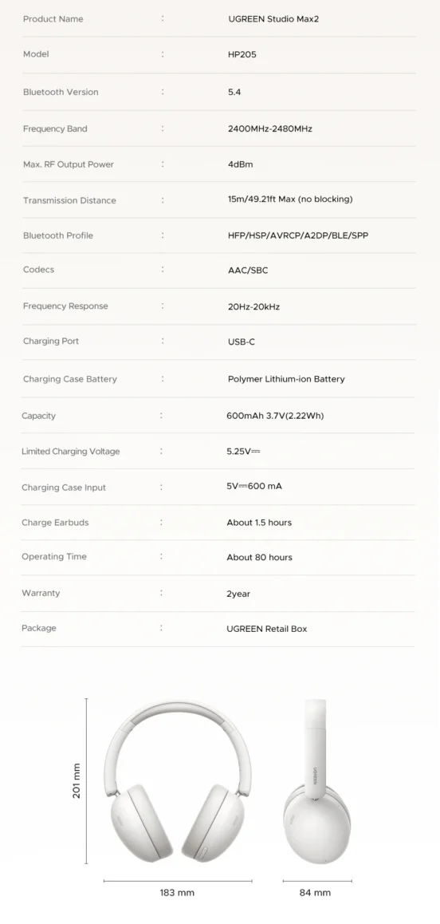Select the HFP/HSP/AVRCP/A2DP/BLE/SPP profile text
The image size is (440, 924).
(x=298, y=235)
